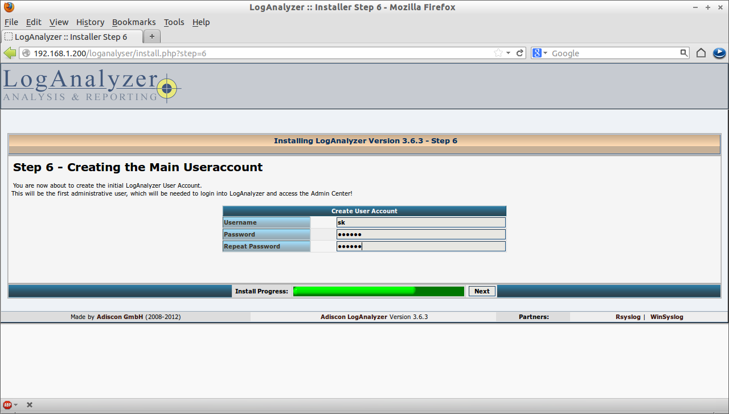Click the Firefox icon in the title bar
The image size is (729, 414).
pyautogui.click(x=9, y=7)
